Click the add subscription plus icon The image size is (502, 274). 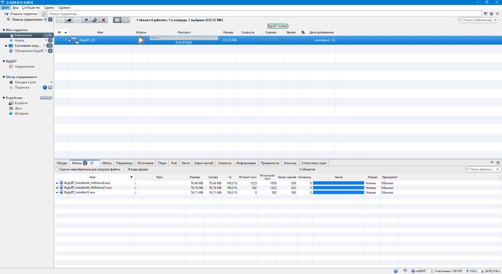pyautogui.click(x=50, y=87)
